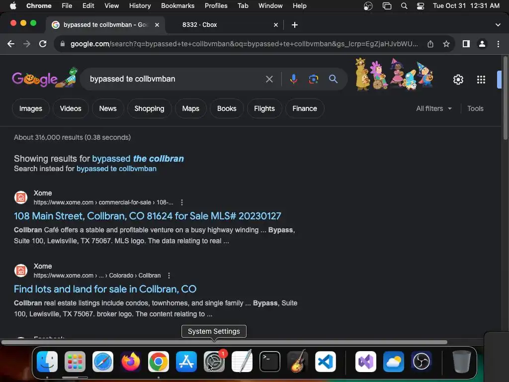
Task: Share this page from address bar
Action: 430,44
